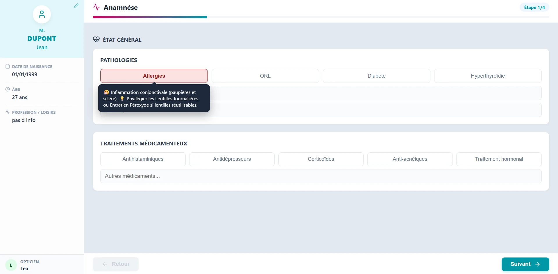This screenshot has width=558, height=274.
Task: Click the patient name DUPONT
Action: (x=42, y=39)
